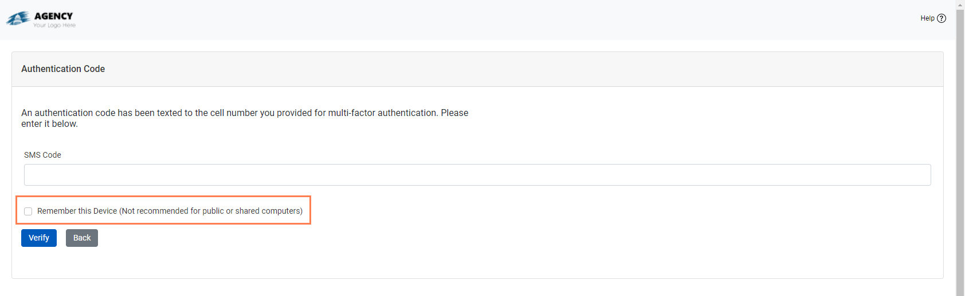Tick the Remember this Device checkbox
This screenshot has width=965, height=296.
tap(28, 211)
